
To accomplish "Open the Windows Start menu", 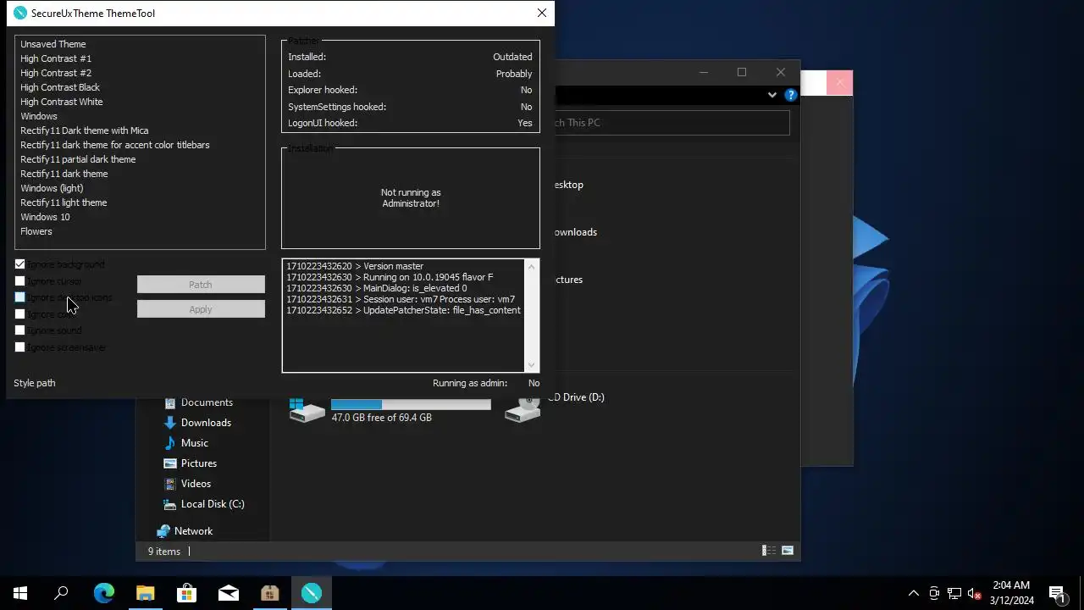I will tap(20, 593).
